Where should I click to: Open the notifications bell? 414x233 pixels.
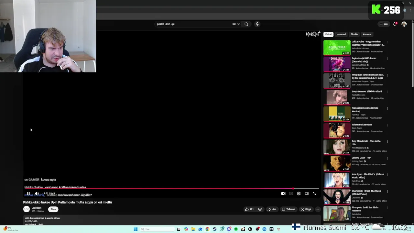[395, 24]
